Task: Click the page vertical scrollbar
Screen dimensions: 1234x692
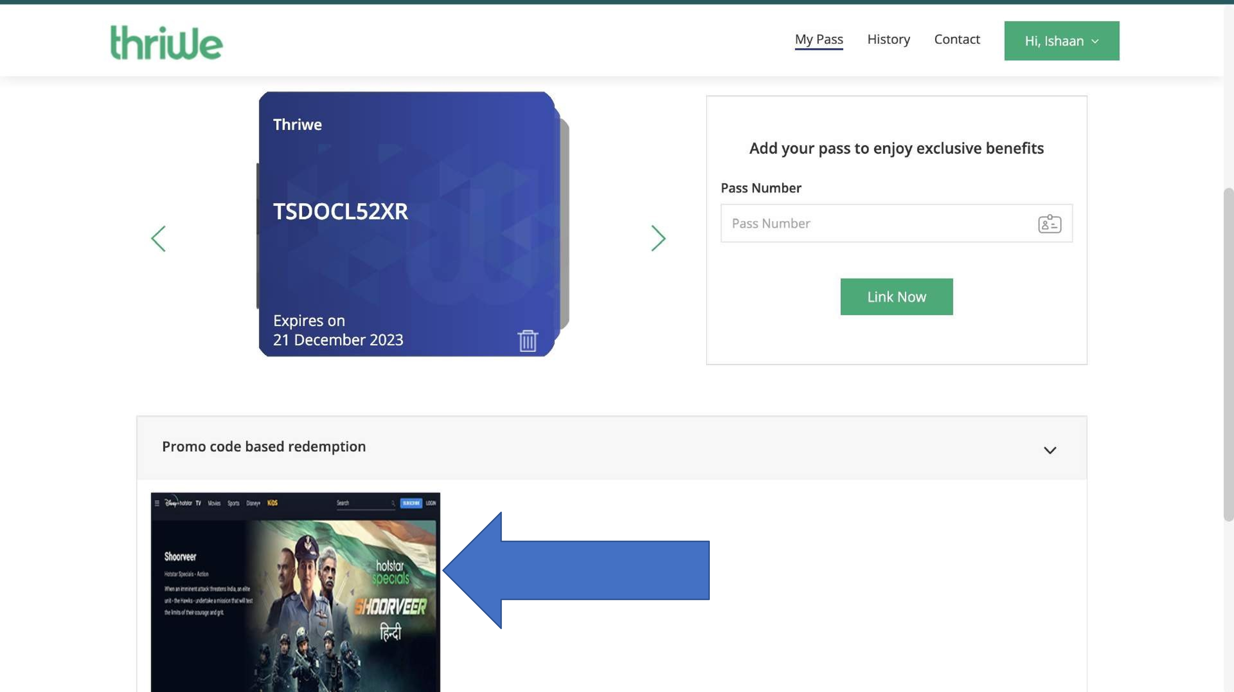Action: (1228, 355)
